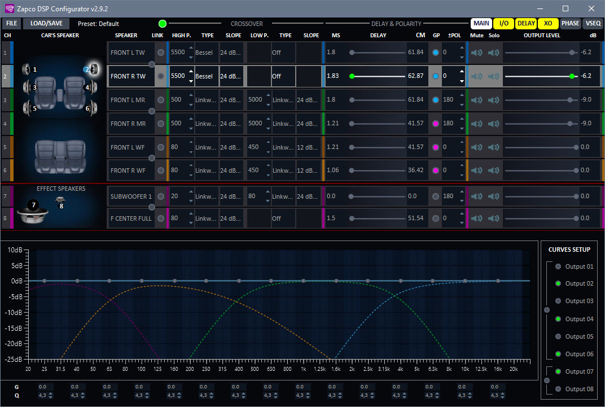Switch to the I/O tab
This screenshot has height=407, width=605.
(503, 24)
